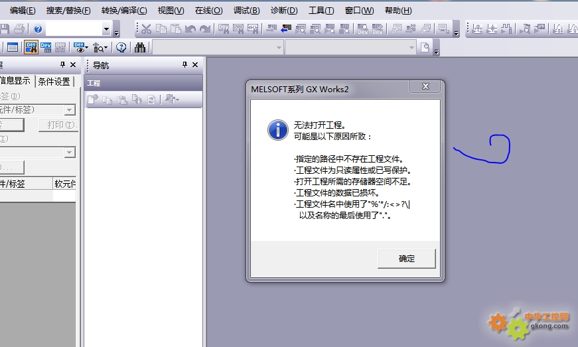578x347 pixels.
Task: Click the list view icon in second toolbar
Action: 13,47
